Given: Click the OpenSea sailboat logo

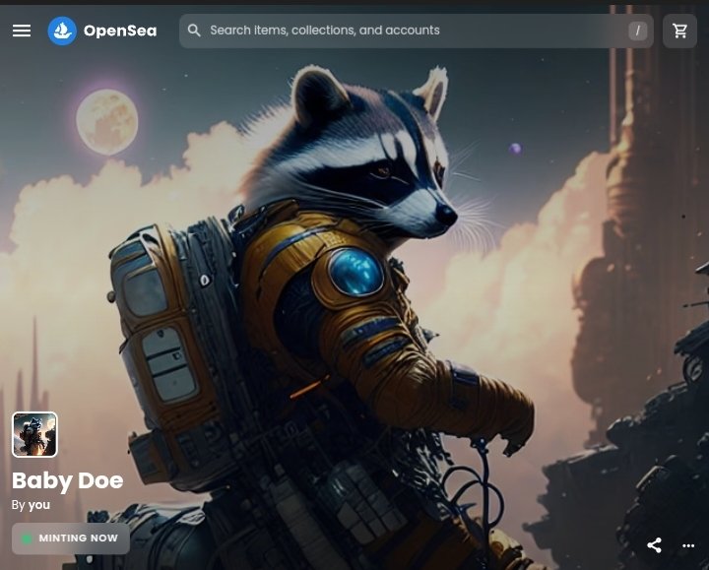Looking at the screenshot, I should [x=62, y=31].
